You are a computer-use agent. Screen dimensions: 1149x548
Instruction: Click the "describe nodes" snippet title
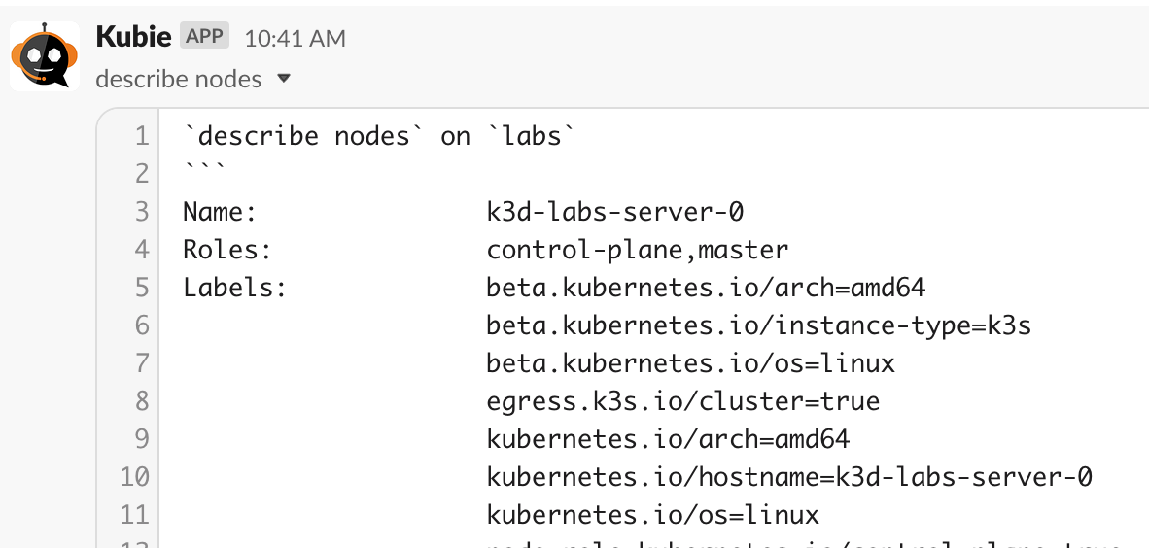pos(179,79)
